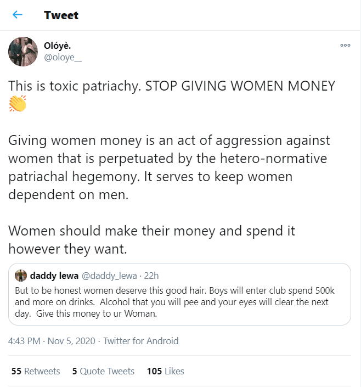361x387 pixels.
Task: Show the 5 Quote Tweets
Action: [x=103, y=371]
